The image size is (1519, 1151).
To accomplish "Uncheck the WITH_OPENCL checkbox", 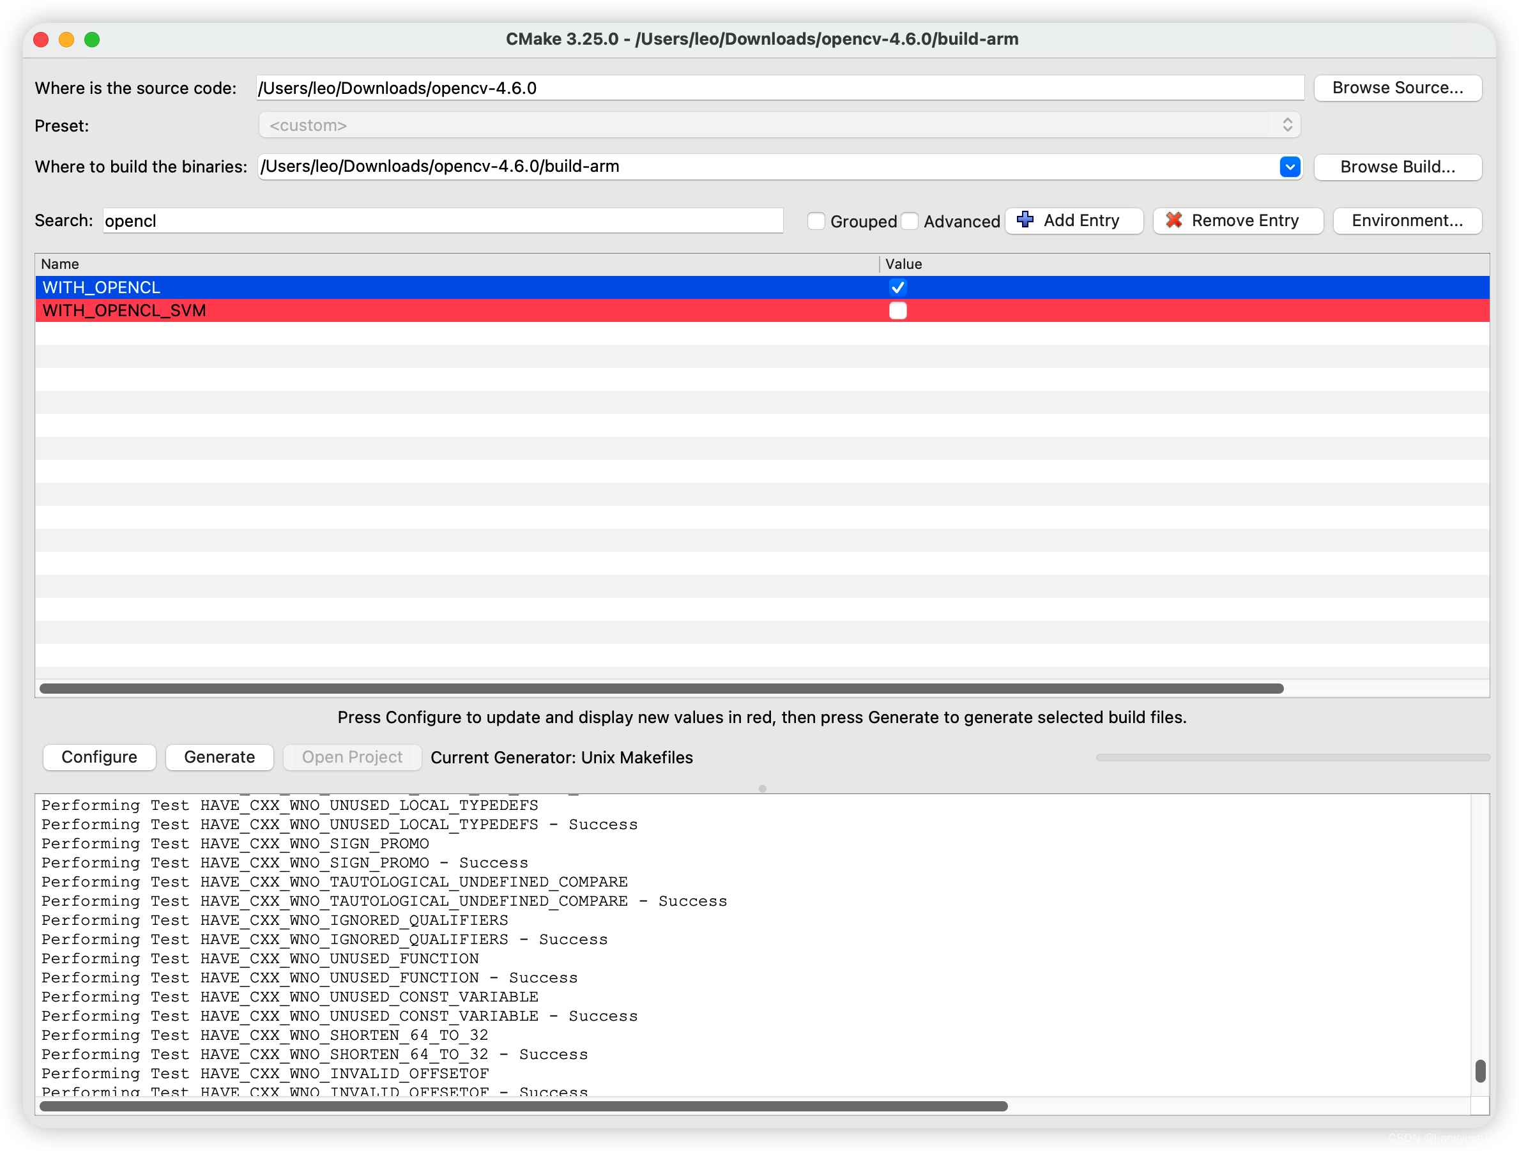I will coord(897,287).
